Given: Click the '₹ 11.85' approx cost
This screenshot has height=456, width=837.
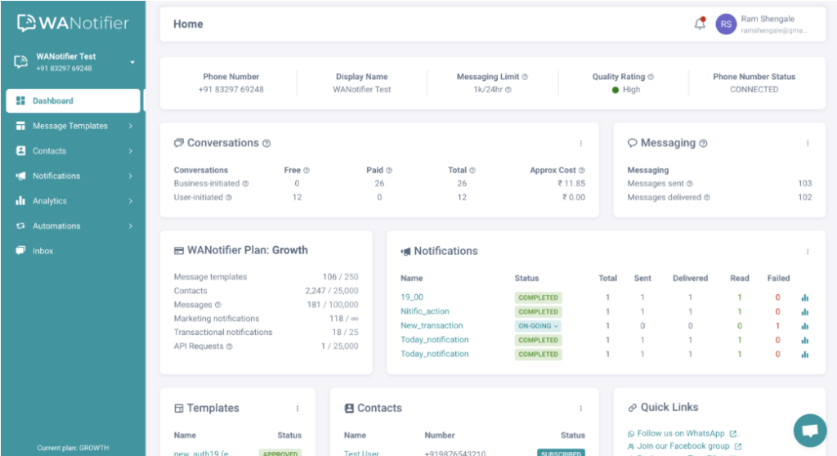Looking at the screenshot, I should click(571, 184).
